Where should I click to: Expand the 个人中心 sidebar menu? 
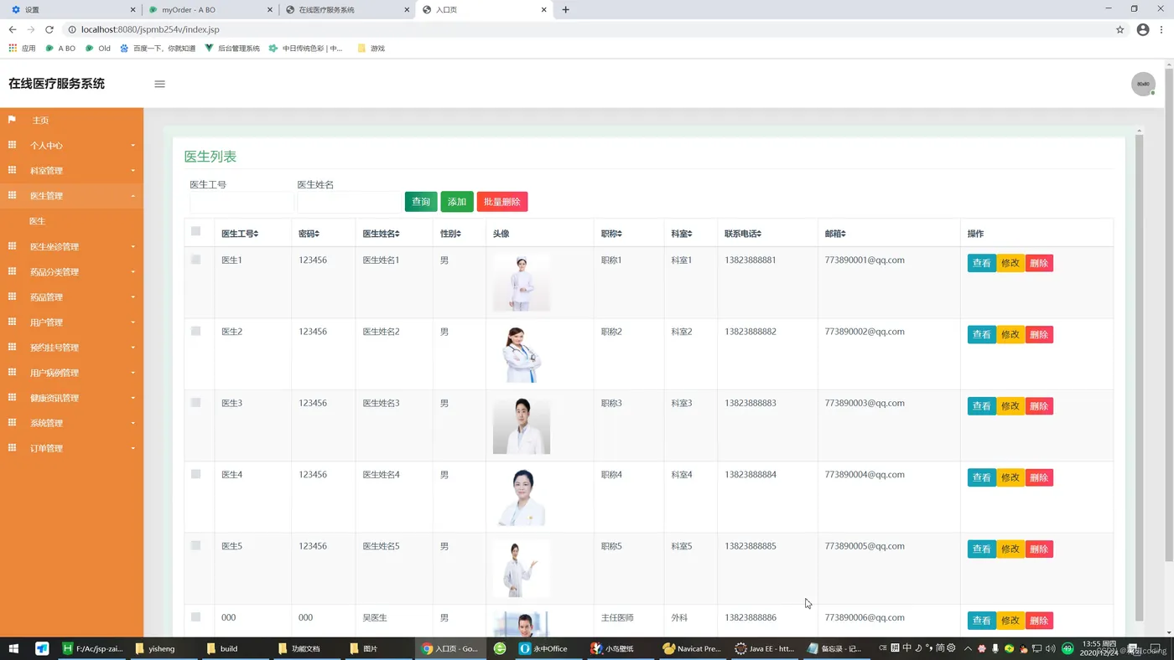[x=72, y=146]
